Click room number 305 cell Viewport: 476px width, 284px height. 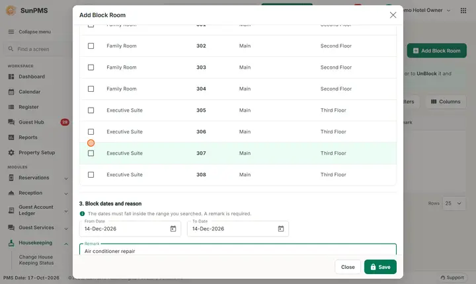click(x=201, y=110)
